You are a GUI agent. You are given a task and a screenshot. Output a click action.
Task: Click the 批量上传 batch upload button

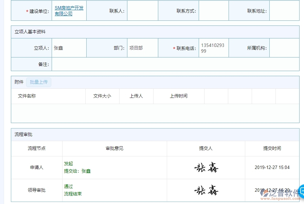click(38, 82)
